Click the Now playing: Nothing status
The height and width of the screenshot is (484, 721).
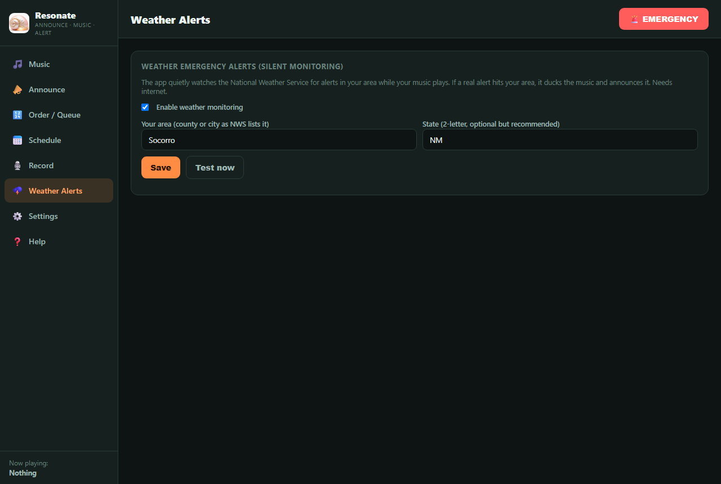pos(28,468)
